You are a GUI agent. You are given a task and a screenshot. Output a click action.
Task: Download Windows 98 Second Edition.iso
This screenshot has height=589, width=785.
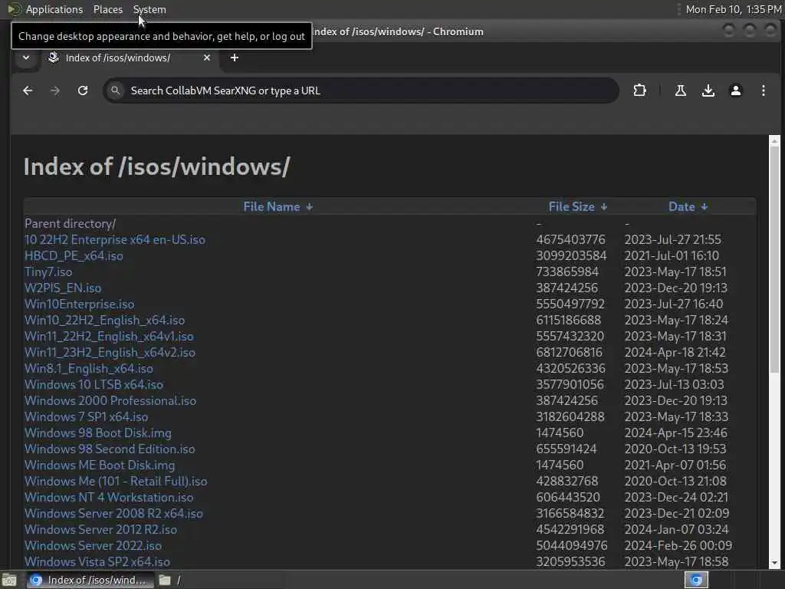coord(110,449)
